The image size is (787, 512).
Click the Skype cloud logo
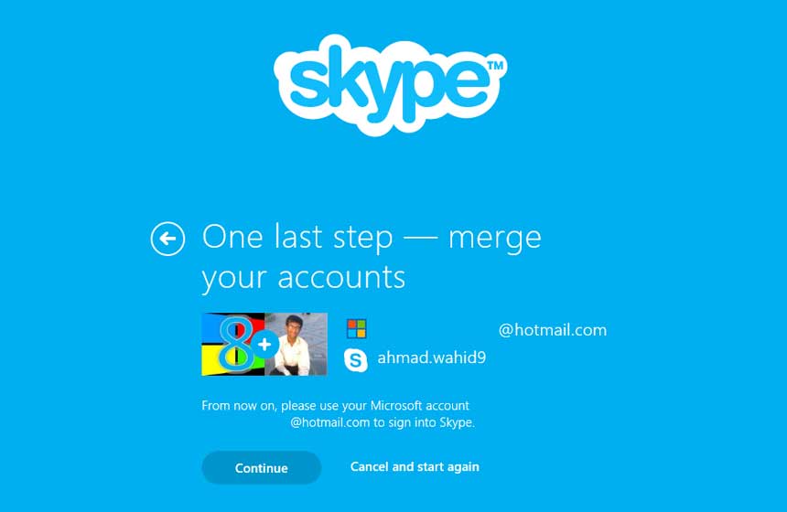tap(390, 85)
